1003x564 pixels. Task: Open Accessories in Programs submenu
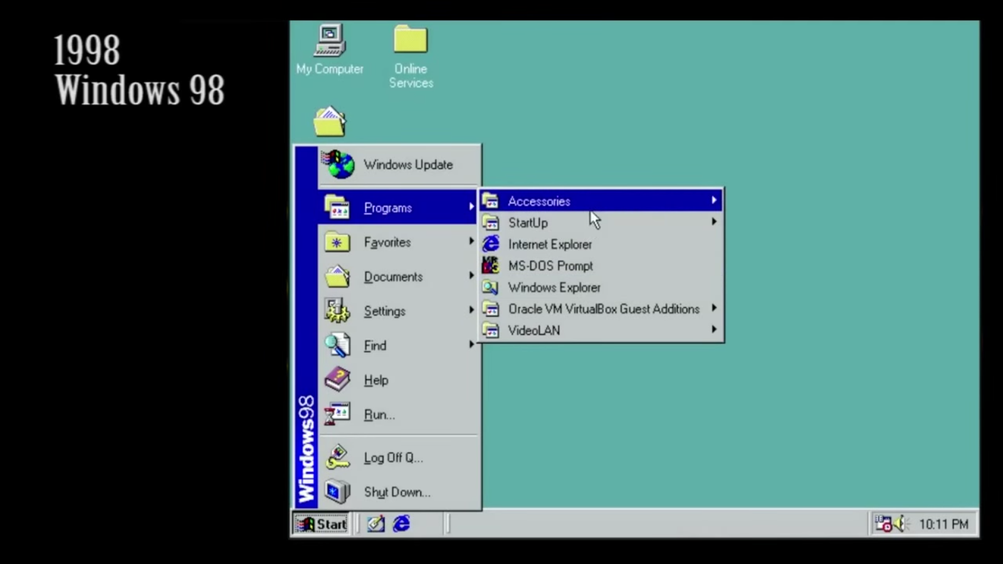tap(601, 201)
